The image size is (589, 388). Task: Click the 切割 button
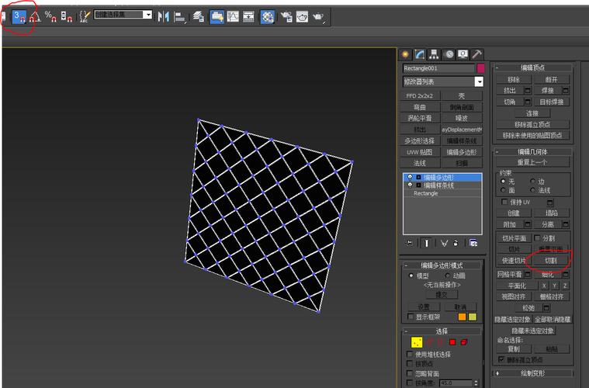tap(550, 261)
